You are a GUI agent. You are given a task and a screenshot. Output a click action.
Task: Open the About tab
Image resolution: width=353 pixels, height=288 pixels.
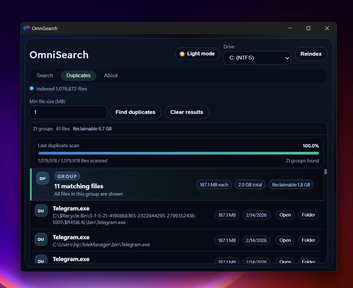pos(111,75)
